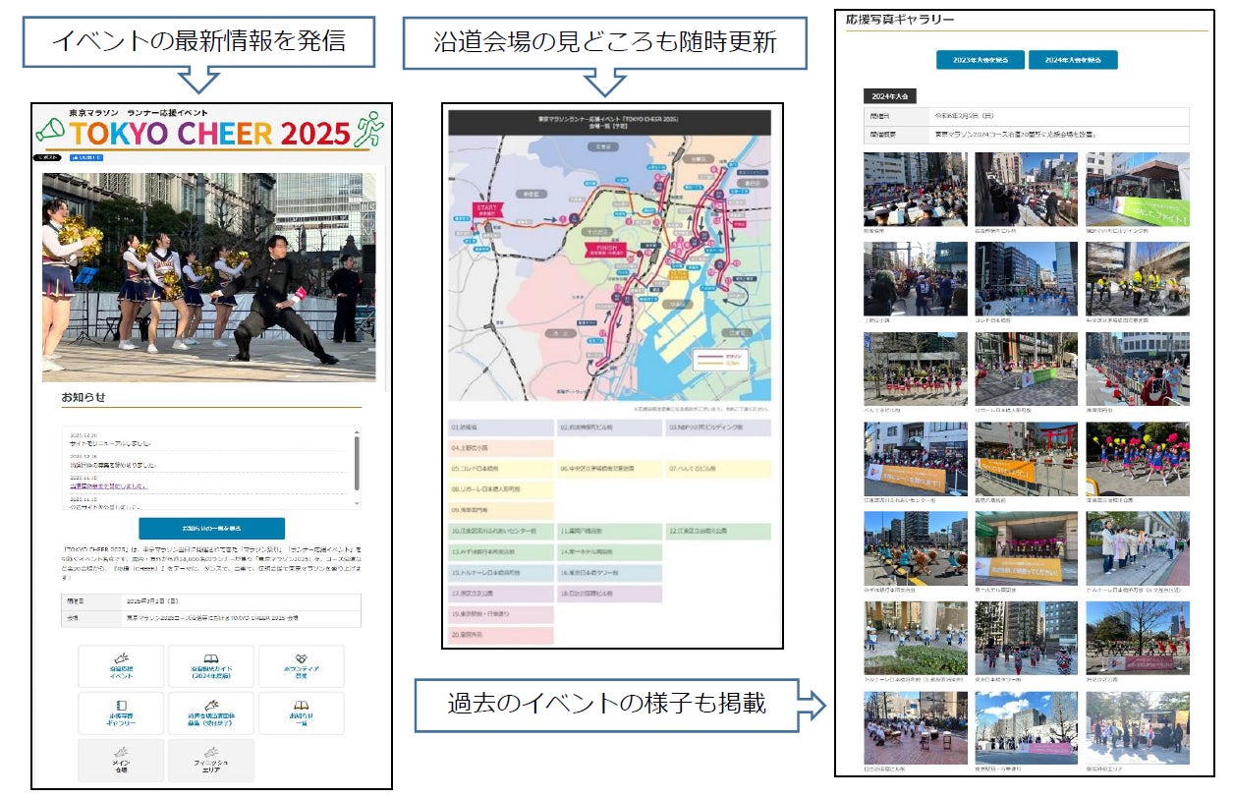Screen dimensions: 1233x798
Task: Click the TOKYO CHEER 2025 header logo
Action: 209,129
